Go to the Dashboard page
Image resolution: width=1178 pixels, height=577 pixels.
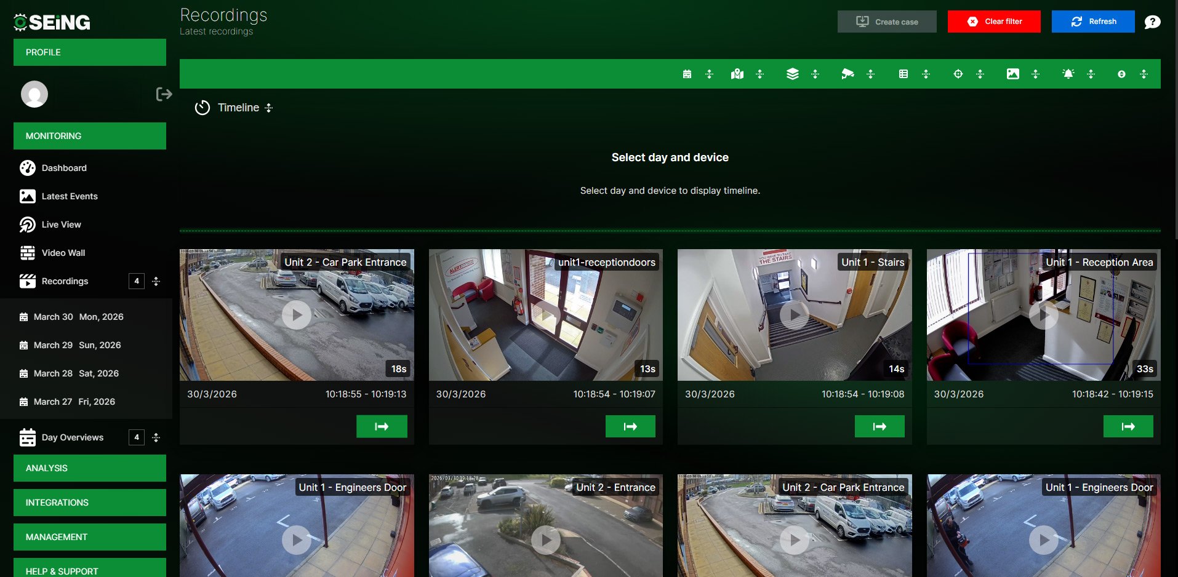(x=64, y=168)
